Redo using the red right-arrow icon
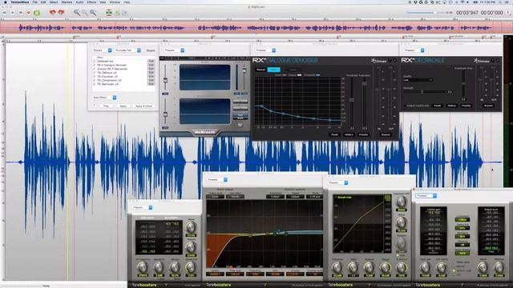This screenshot has height=288, width=513. point(61,13)
